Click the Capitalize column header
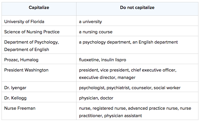The width and height of the screenshot is (201, 122). [39, 8]
